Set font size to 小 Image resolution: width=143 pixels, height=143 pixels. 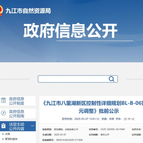pos(132,119)
